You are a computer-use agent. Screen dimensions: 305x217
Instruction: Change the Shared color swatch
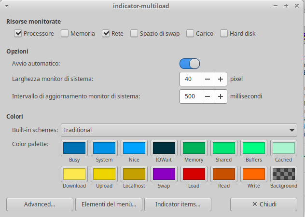pos(224,148)
